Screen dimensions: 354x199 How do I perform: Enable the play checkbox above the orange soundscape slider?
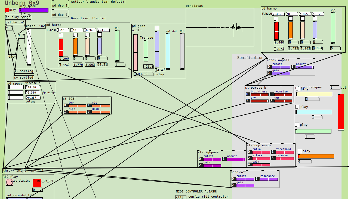pos(300,151)
